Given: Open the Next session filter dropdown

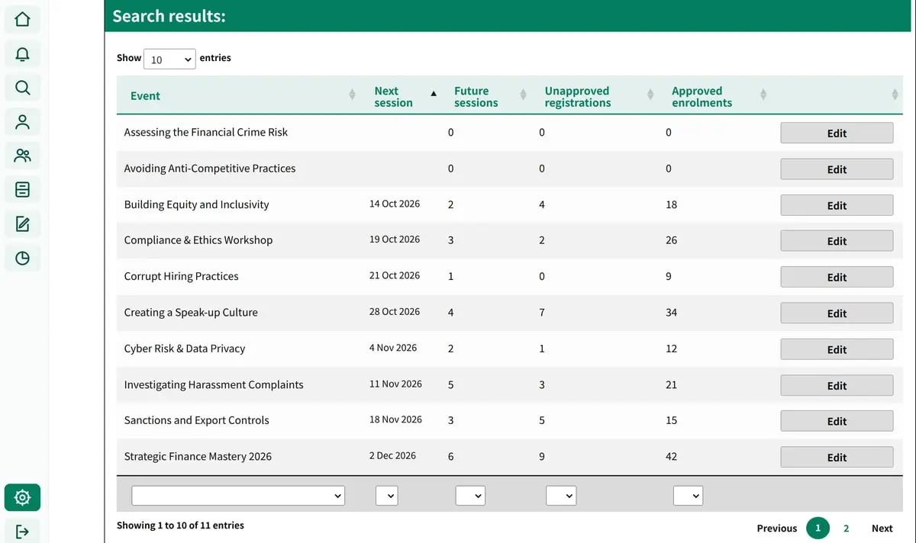Looking at the screenshot, I should pyautogui.click(x=387, y=496).
